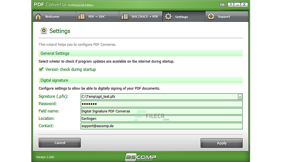Minimize the PDF Conversa window
This screenshot has width=281, height=162.
point(237,5)
